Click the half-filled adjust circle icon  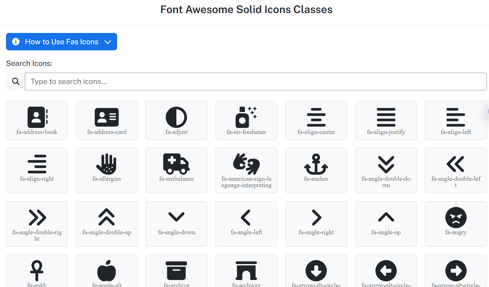coord(176,117)
